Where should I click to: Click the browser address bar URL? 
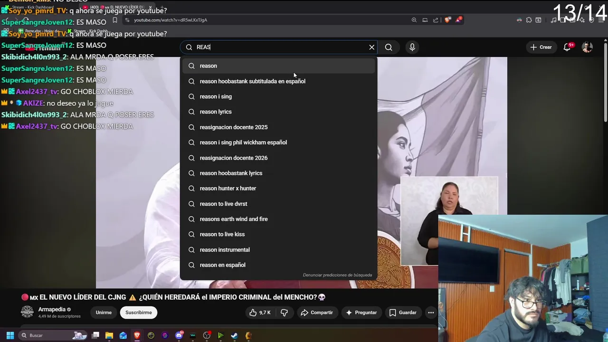171,20
